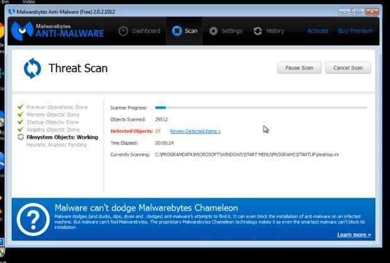Click the detected objects count 27
This screenshot has height=263, width=390.
click(158, 131)
